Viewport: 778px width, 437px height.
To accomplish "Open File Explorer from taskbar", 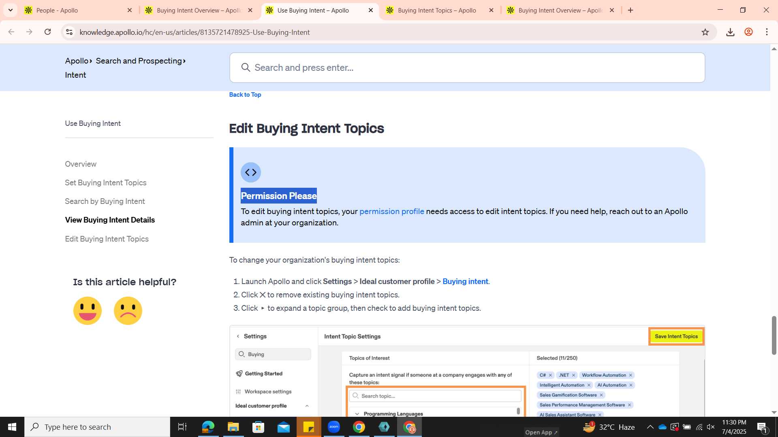I will (233, 427).
